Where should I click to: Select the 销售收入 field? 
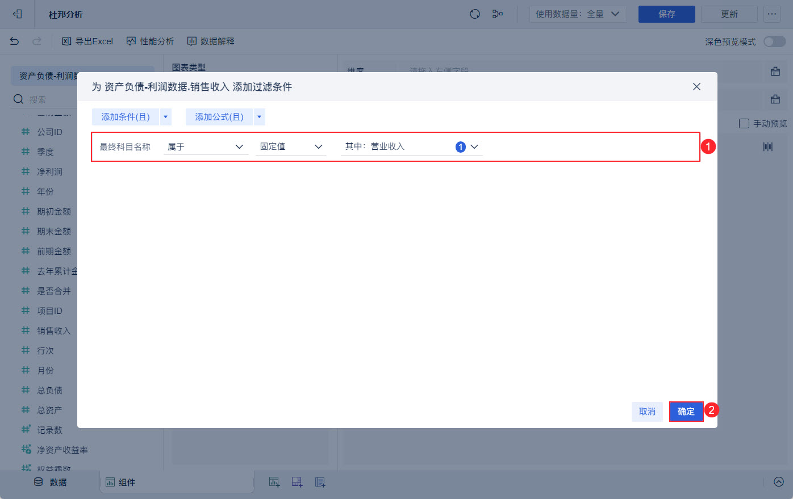pos(54,330)
